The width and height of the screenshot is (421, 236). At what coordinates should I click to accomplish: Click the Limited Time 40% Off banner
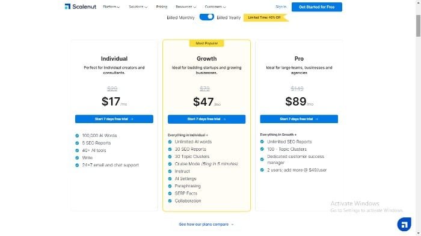pyautogui.click(x=266, y=17)
